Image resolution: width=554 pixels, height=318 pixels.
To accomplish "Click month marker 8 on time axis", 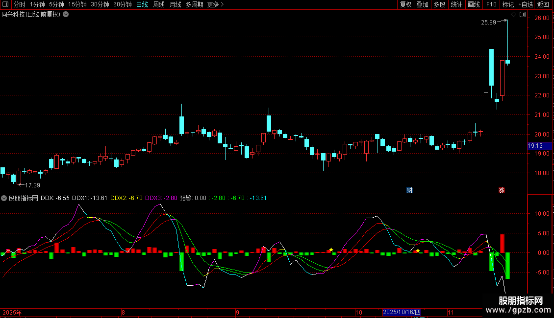I will coord(123,312).
